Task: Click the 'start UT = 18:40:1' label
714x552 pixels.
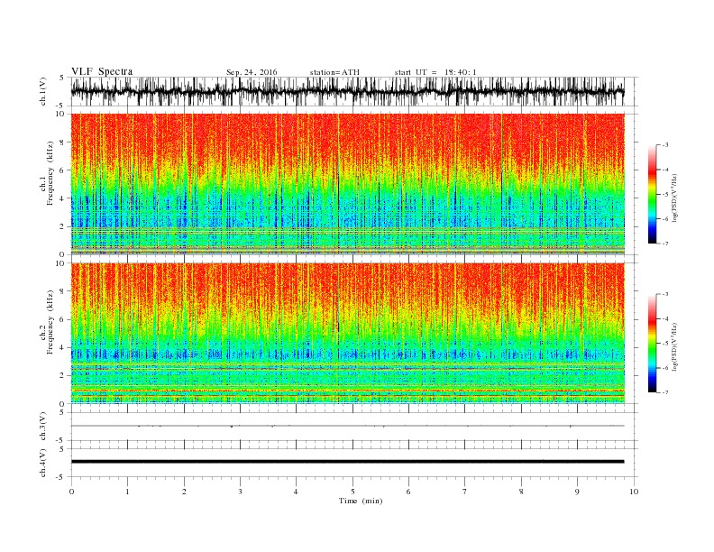Action: point(435,72)
